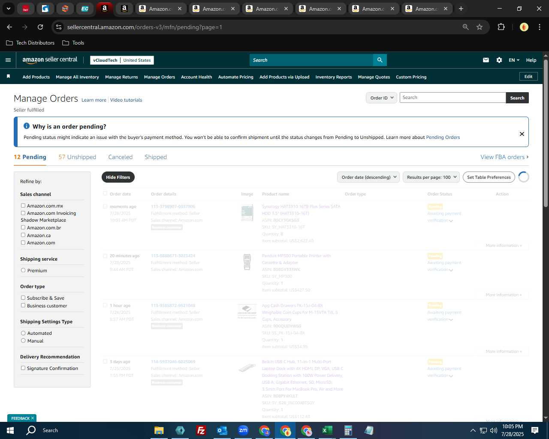Click the vertical page scrollbar

(x=546, y=133)
